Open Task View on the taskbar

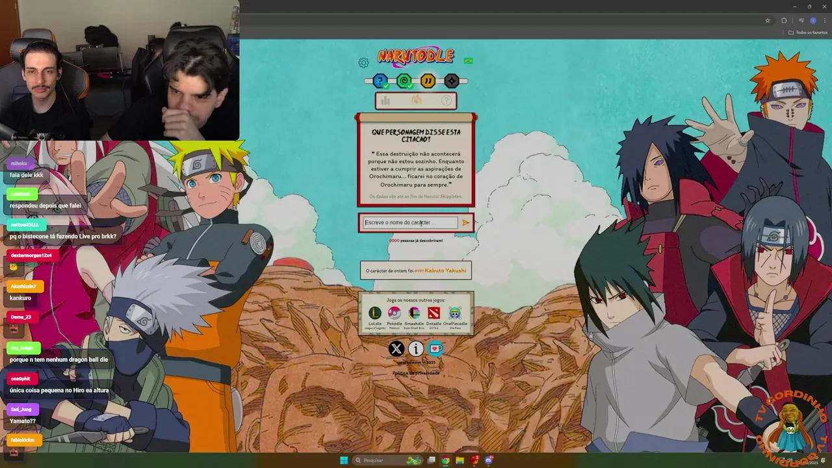(x=431, y=460)
